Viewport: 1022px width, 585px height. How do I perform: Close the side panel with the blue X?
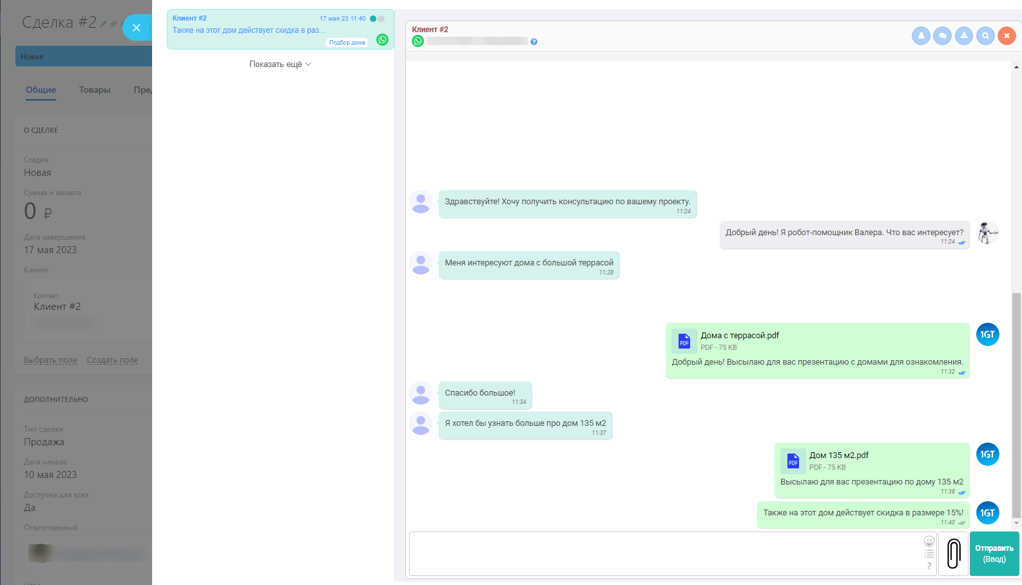click(136, 28)
